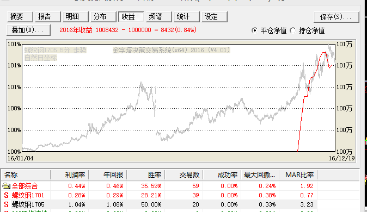Click the folder icon beside 全部综合
Screen dimensions: 367x212
pos(7,186)
